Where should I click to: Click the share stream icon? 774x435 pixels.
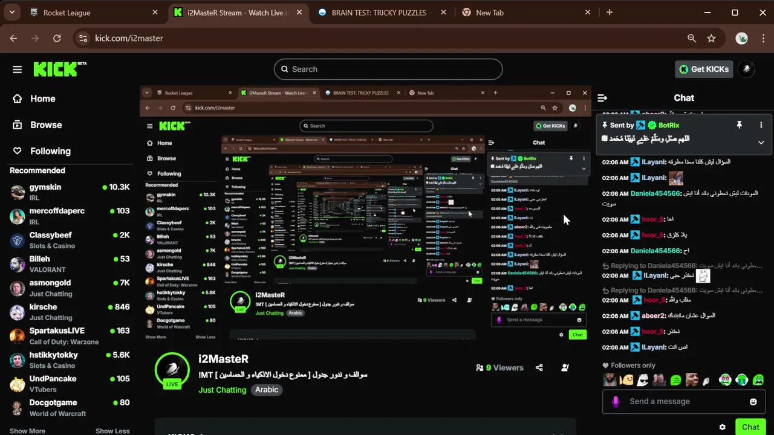pos(539,367)
